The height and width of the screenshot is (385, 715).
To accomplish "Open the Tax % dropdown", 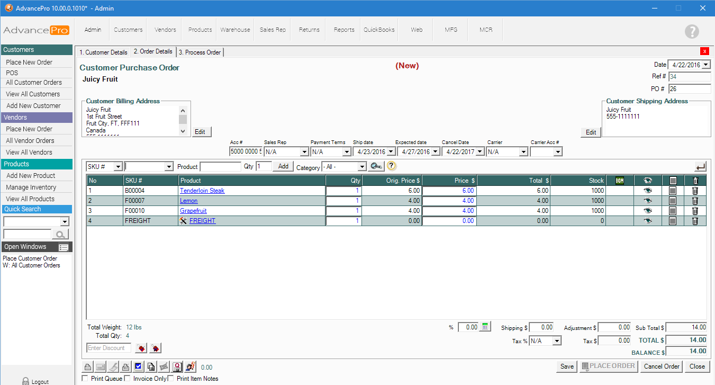I will click(556, 341).
